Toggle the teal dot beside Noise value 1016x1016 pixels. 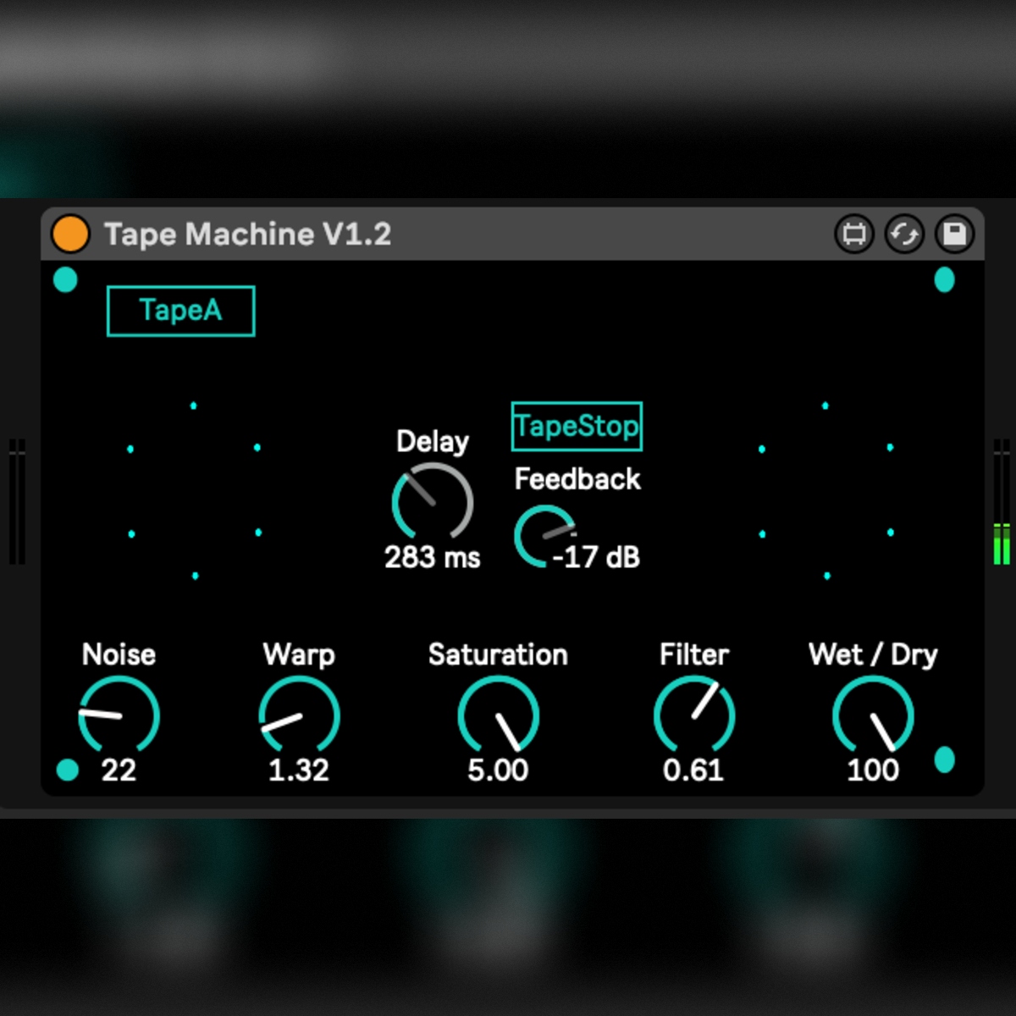pos(68,770)
